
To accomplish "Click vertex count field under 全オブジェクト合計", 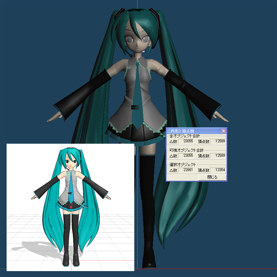I will [218, 141].
